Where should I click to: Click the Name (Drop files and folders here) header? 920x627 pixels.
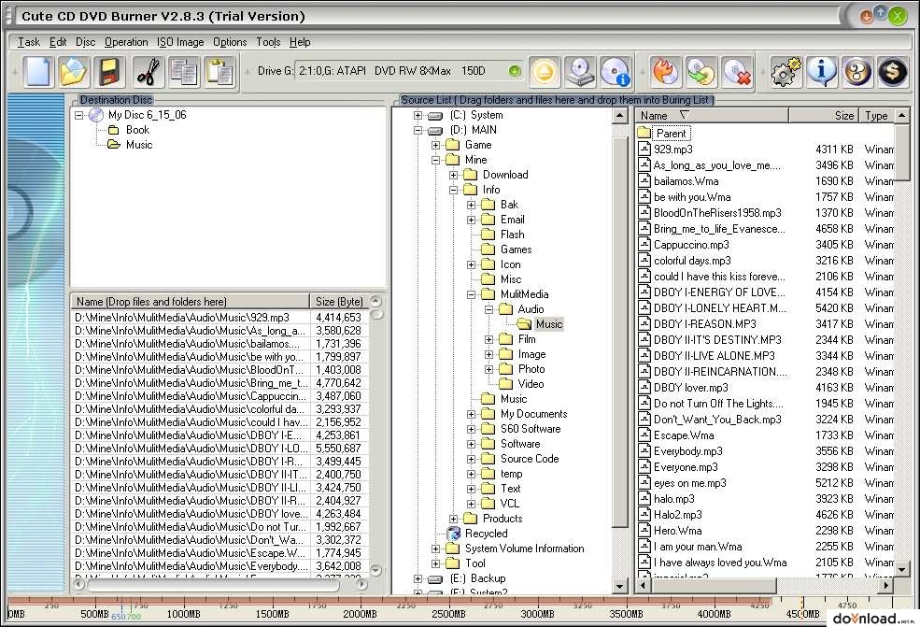(x=190, y=301)
